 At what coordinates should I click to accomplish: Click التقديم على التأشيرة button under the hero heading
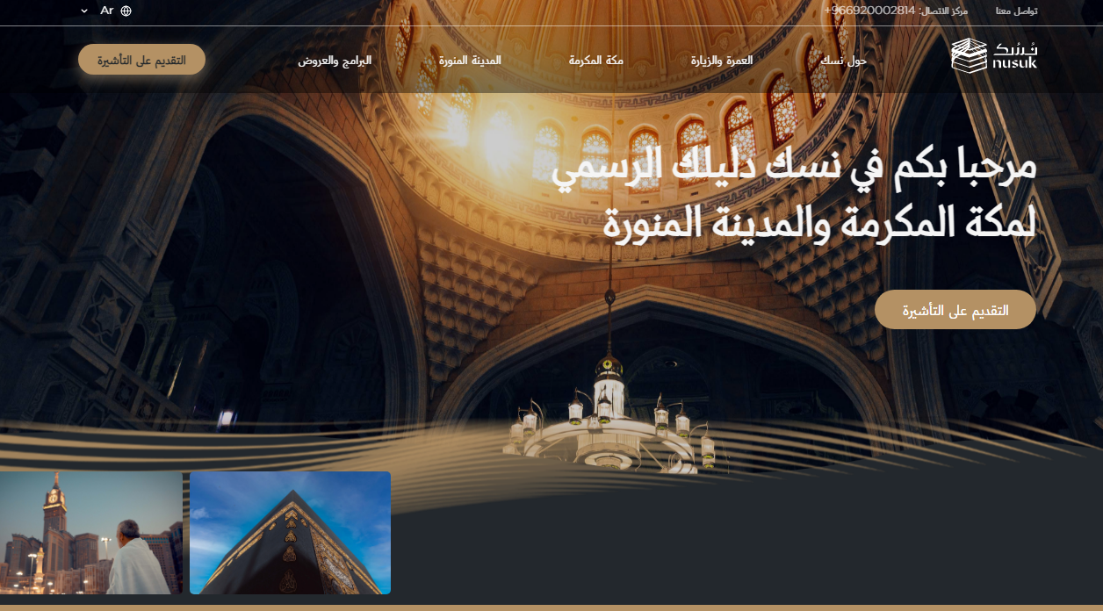tap(955, 310)
